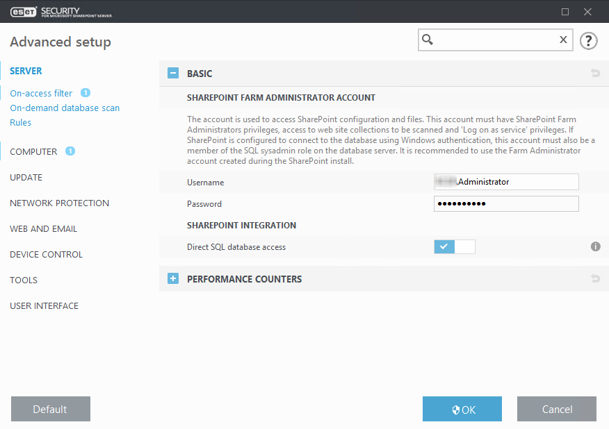Image resolution: width=609 pixels, height=429 pixels.
Task: Click the info icon for Direct SQL access
Action: click(596, 246)
